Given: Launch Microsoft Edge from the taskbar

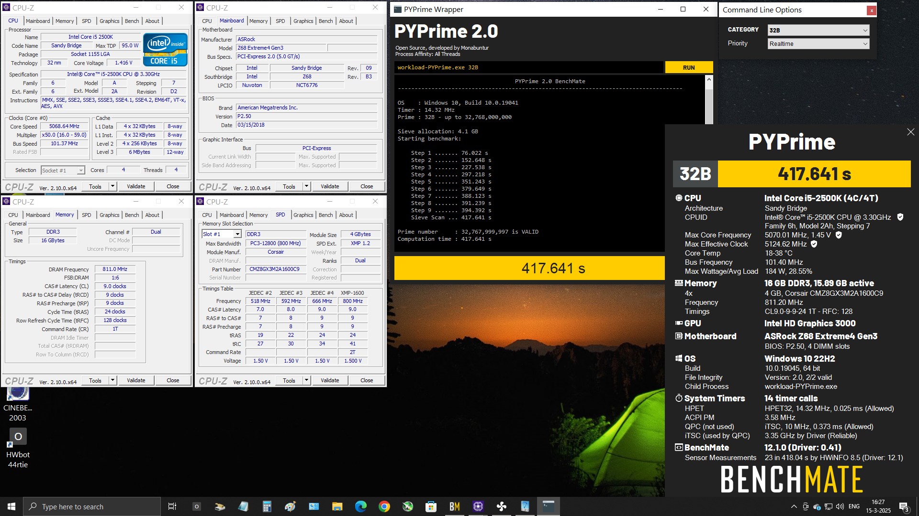Looking at the screenshot, I should pyautogui.click(x=360, y=506).
